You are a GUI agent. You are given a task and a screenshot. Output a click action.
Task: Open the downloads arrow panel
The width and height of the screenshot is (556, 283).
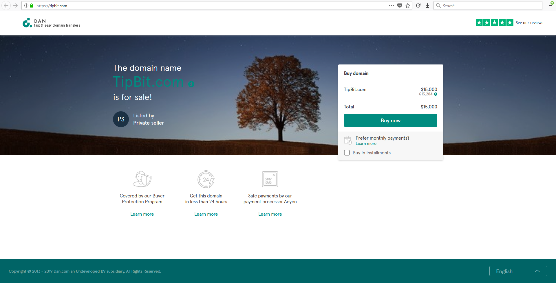pyautogui.click(x=427, y=5)
